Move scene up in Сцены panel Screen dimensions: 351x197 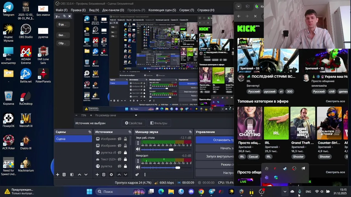click(x=80, y=175)
